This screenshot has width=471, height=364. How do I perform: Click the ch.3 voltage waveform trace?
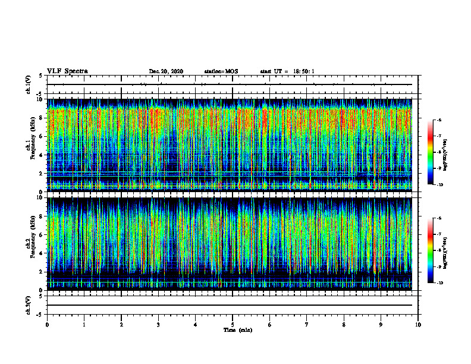[x=230, y=305]
